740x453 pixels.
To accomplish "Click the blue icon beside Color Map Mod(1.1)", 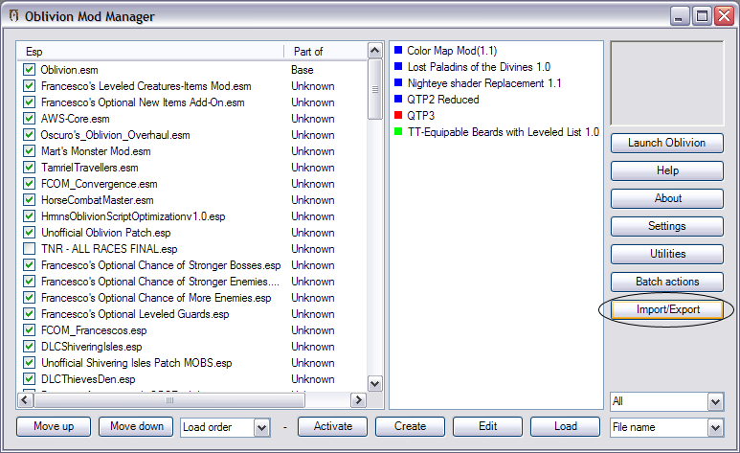I will click(x=398, y=50).
